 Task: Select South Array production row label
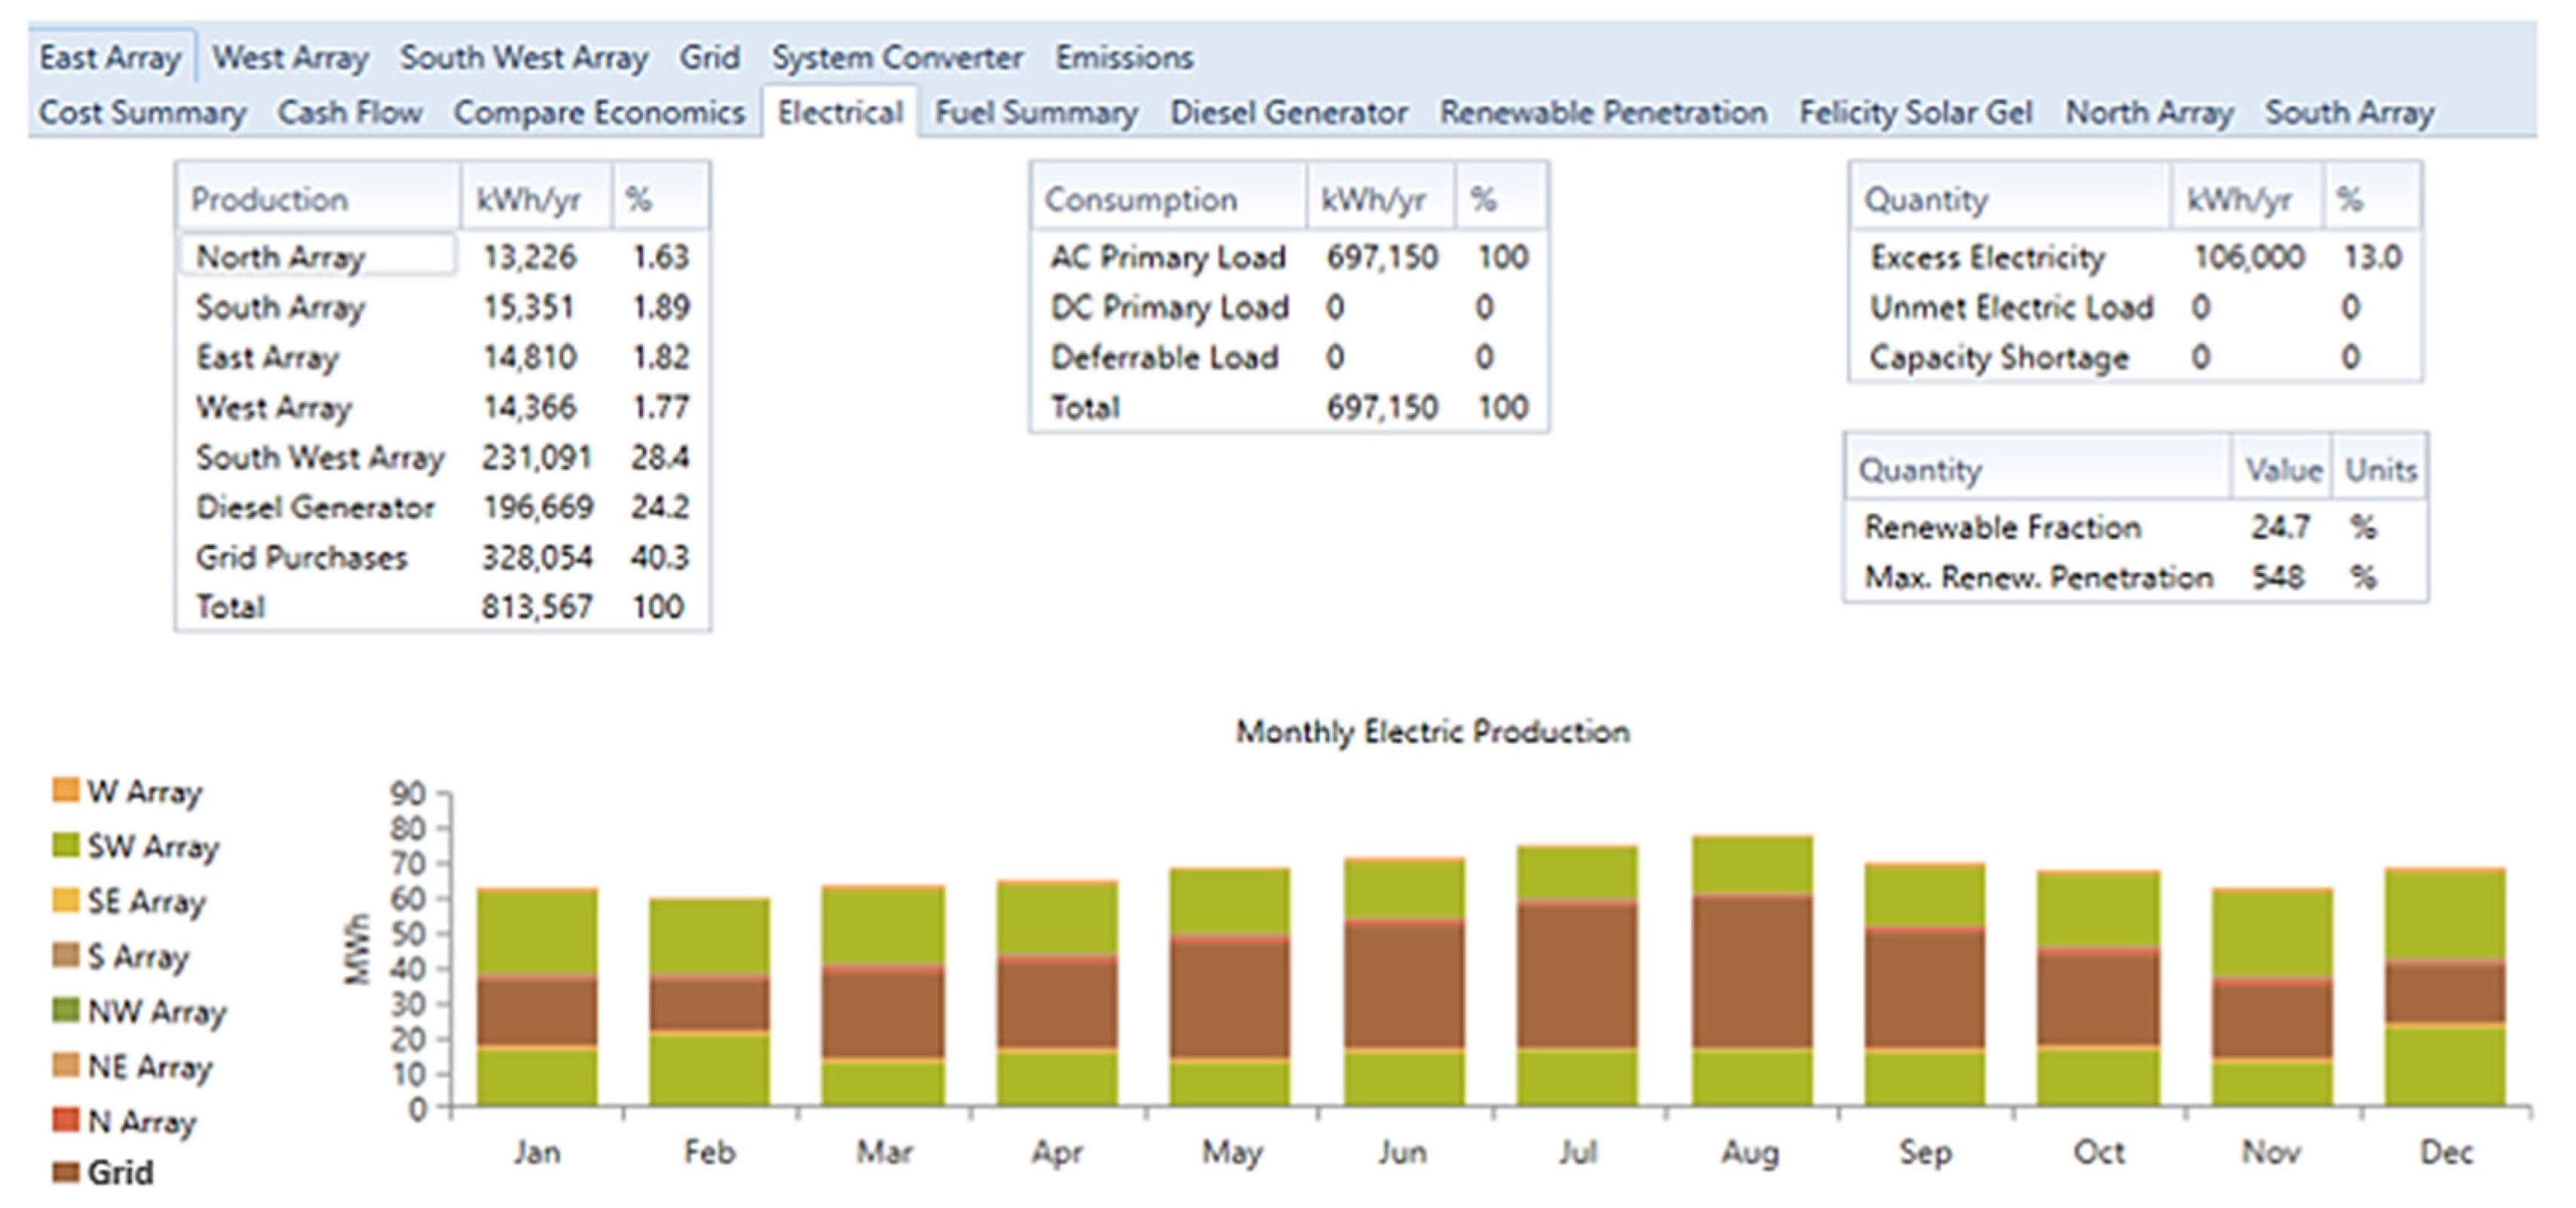pos(281,307)
